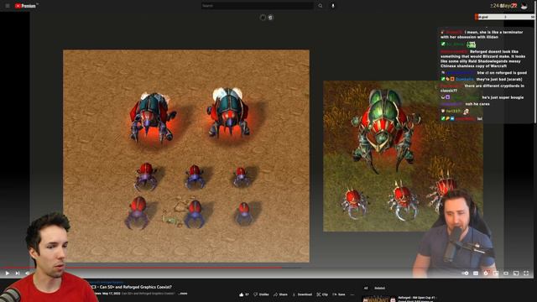This screenshot has width=537, height=302.
Task: Like the video with thumbs up
Action: [x=244, y=294]
